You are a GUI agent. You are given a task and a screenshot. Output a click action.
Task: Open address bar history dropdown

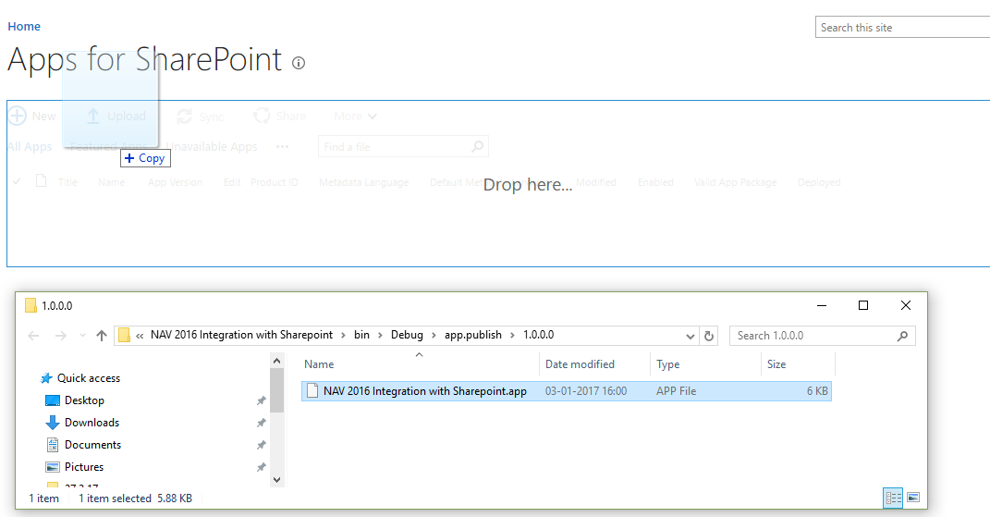click(691, 337)
